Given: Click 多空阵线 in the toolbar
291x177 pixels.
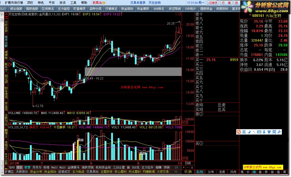Looking at the screenshot, I should click(x=175, y=9).
